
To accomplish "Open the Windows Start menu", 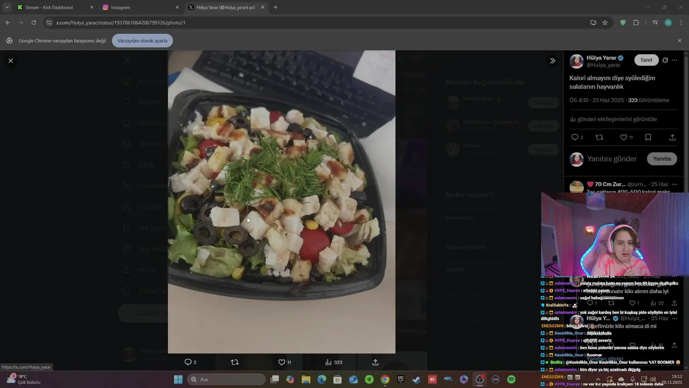I will 178,379.
